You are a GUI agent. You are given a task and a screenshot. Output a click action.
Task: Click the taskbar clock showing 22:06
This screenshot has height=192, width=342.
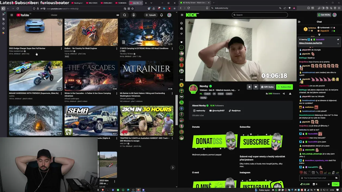click(332, 190)
